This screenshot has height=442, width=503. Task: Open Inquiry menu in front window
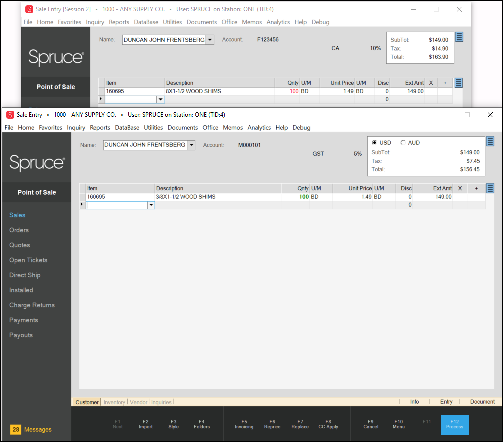tap(76, 127)
